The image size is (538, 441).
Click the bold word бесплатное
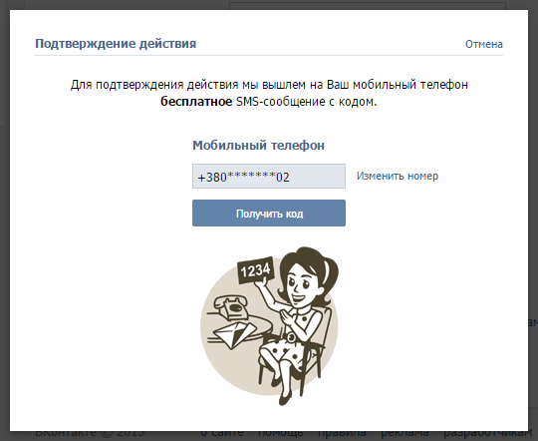tap(196, 102)
